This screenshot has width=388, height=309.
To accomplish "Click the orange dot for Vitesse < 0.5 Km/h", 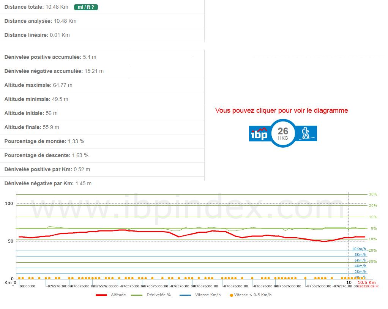I will tap(231, 295).
